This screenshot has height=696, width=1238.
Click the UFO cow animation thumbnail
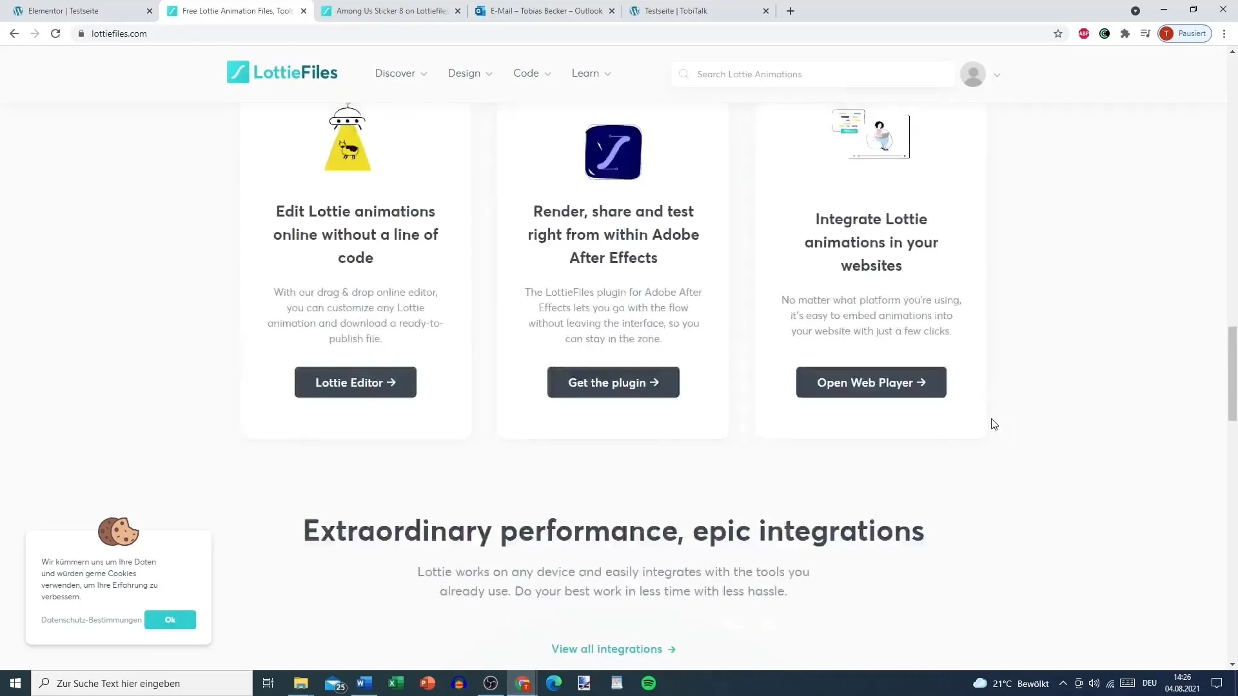[348, 138]
